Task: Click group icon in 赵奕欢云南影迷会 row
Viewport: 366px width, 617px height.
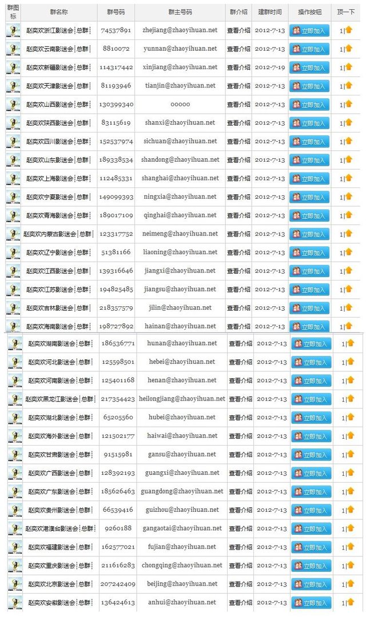Action: (x=13, y=49)
